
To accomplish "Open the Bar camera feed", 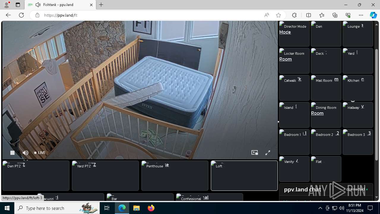I will [140, 197].
